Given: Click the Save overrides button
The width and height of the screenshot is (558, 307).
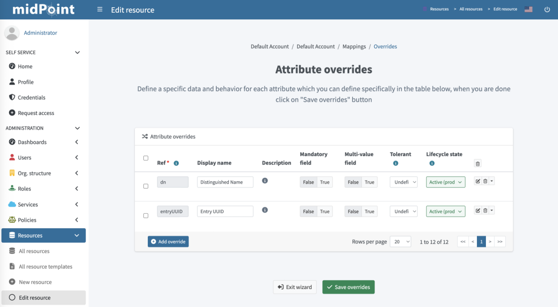Looking at the screenshot, I should point(348,287).
